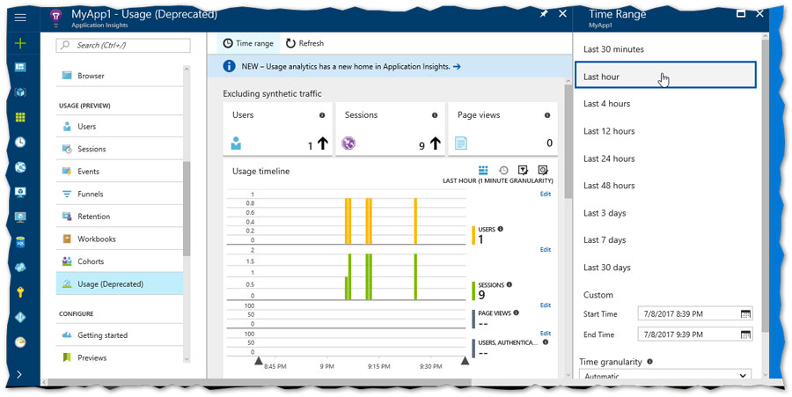Open Getting started under Configure
792x397 pixels.
tap(119, 335)
